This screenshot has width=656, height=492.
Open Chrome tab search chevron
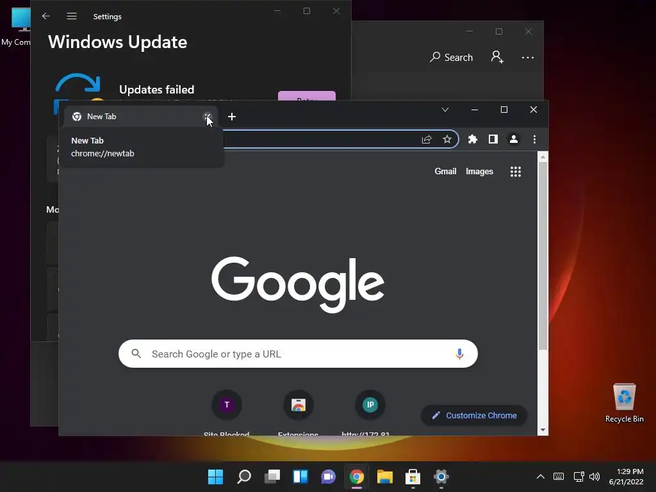445,110
